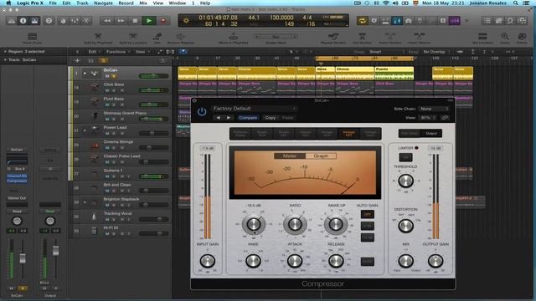
Task: Click the limiter Threshold knob
Action: (405, 181)
